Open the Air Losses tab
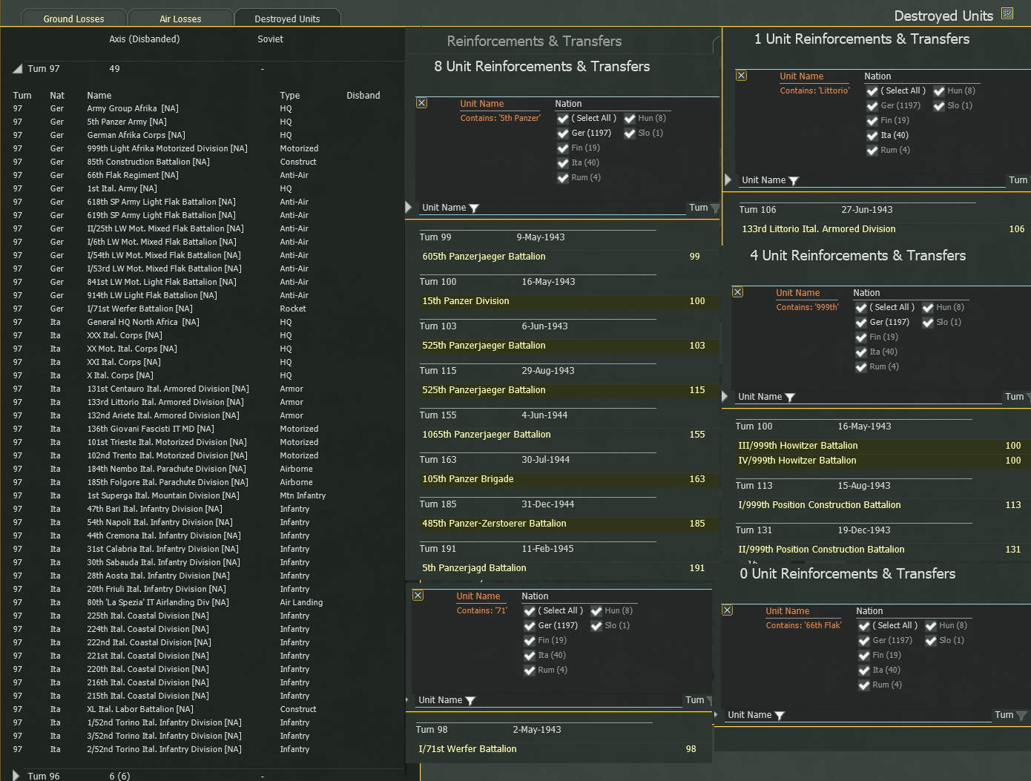This screenshot has width=1031, height=781. click(x=180, y=19)
